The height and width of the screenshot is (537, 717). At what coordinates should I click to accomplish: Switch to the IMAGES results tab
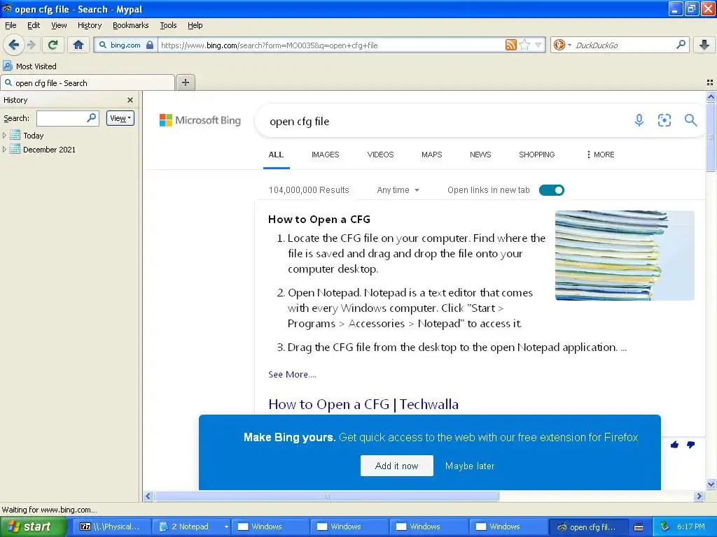pyautogui.click(x=325, y=155)
